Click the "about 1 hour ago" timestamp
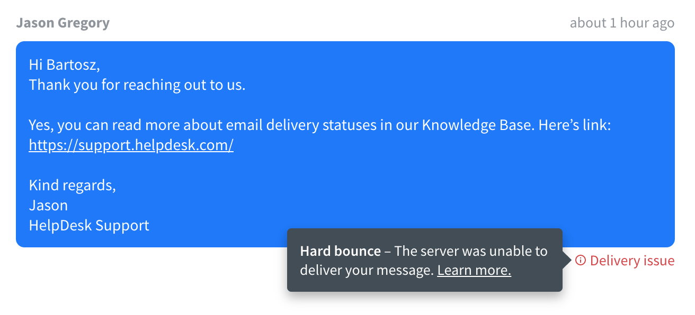This screenshot has width=695, height=315. tap(621, 23)
